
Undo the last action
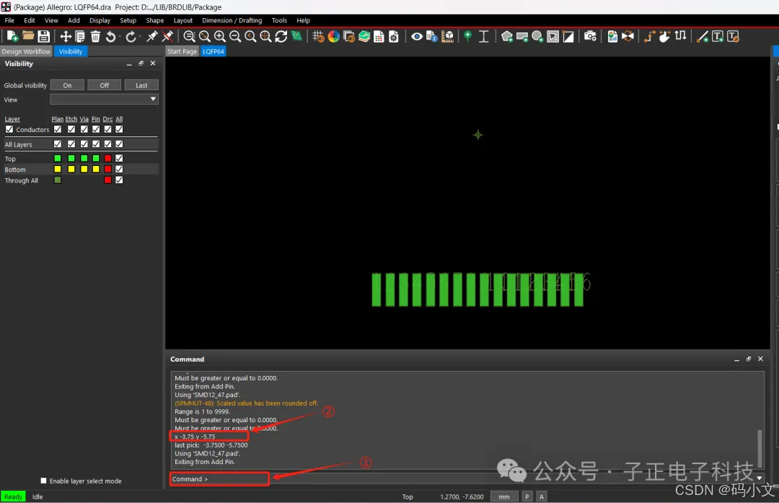[x=110, y=36]
